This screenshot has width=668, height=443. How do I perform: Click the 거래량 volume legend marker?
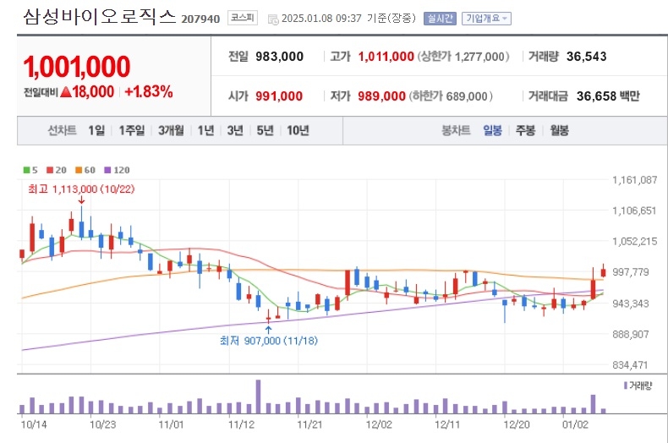point(626,386)
